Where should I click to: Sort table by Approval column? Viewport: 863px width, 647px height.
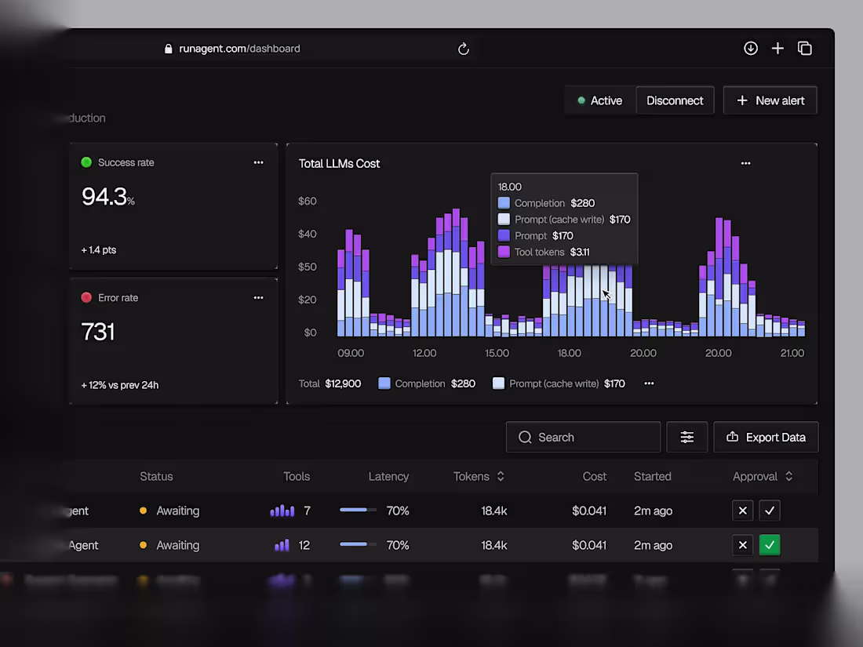(x=763, y=477)
